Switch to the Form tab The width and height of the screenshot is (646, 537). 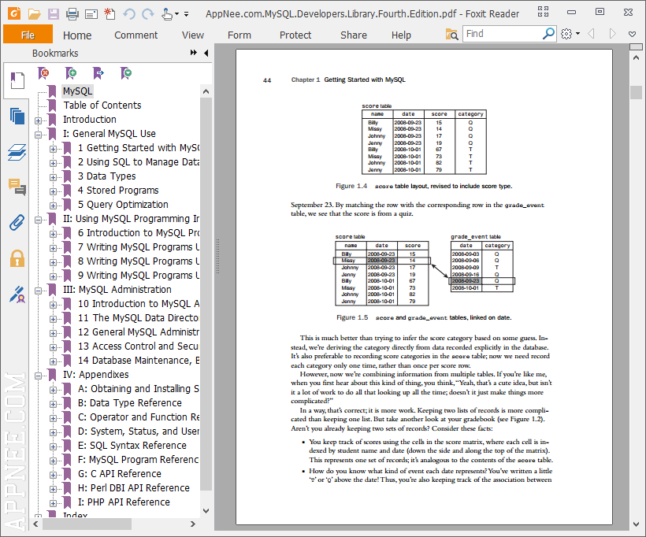point(239,35)
